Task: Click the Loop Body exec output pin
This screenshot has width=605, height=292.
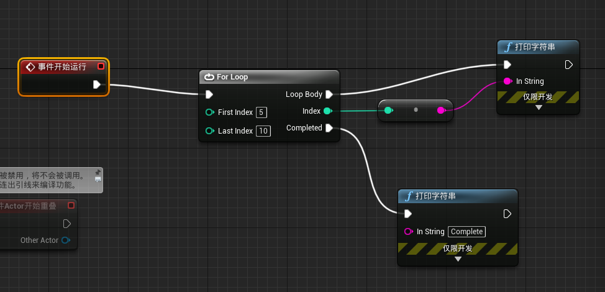Action: pos(329,94)
